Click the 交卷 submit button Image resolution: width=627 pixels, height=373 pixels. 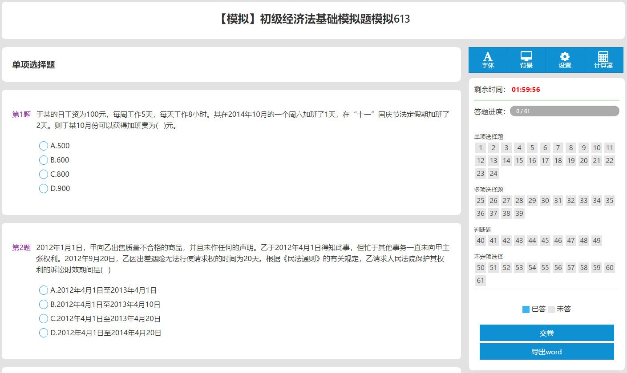click(x=546, y=333)
